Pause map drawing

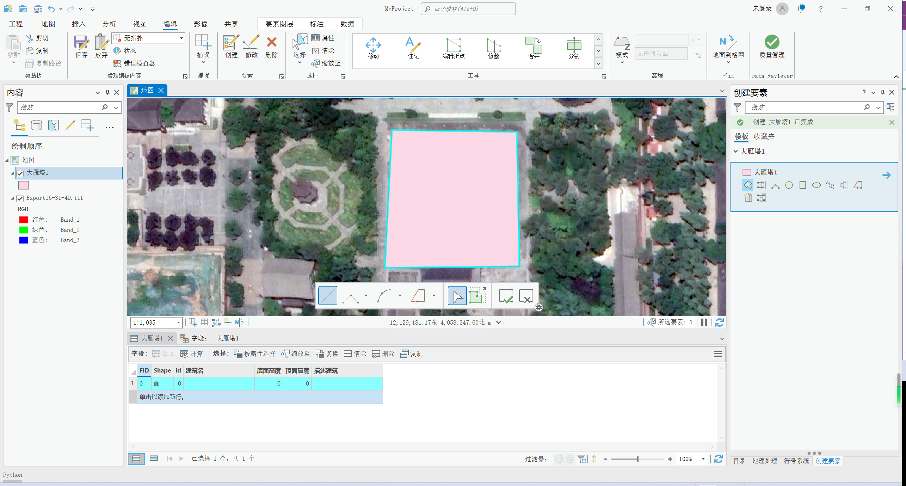(704, 322)
